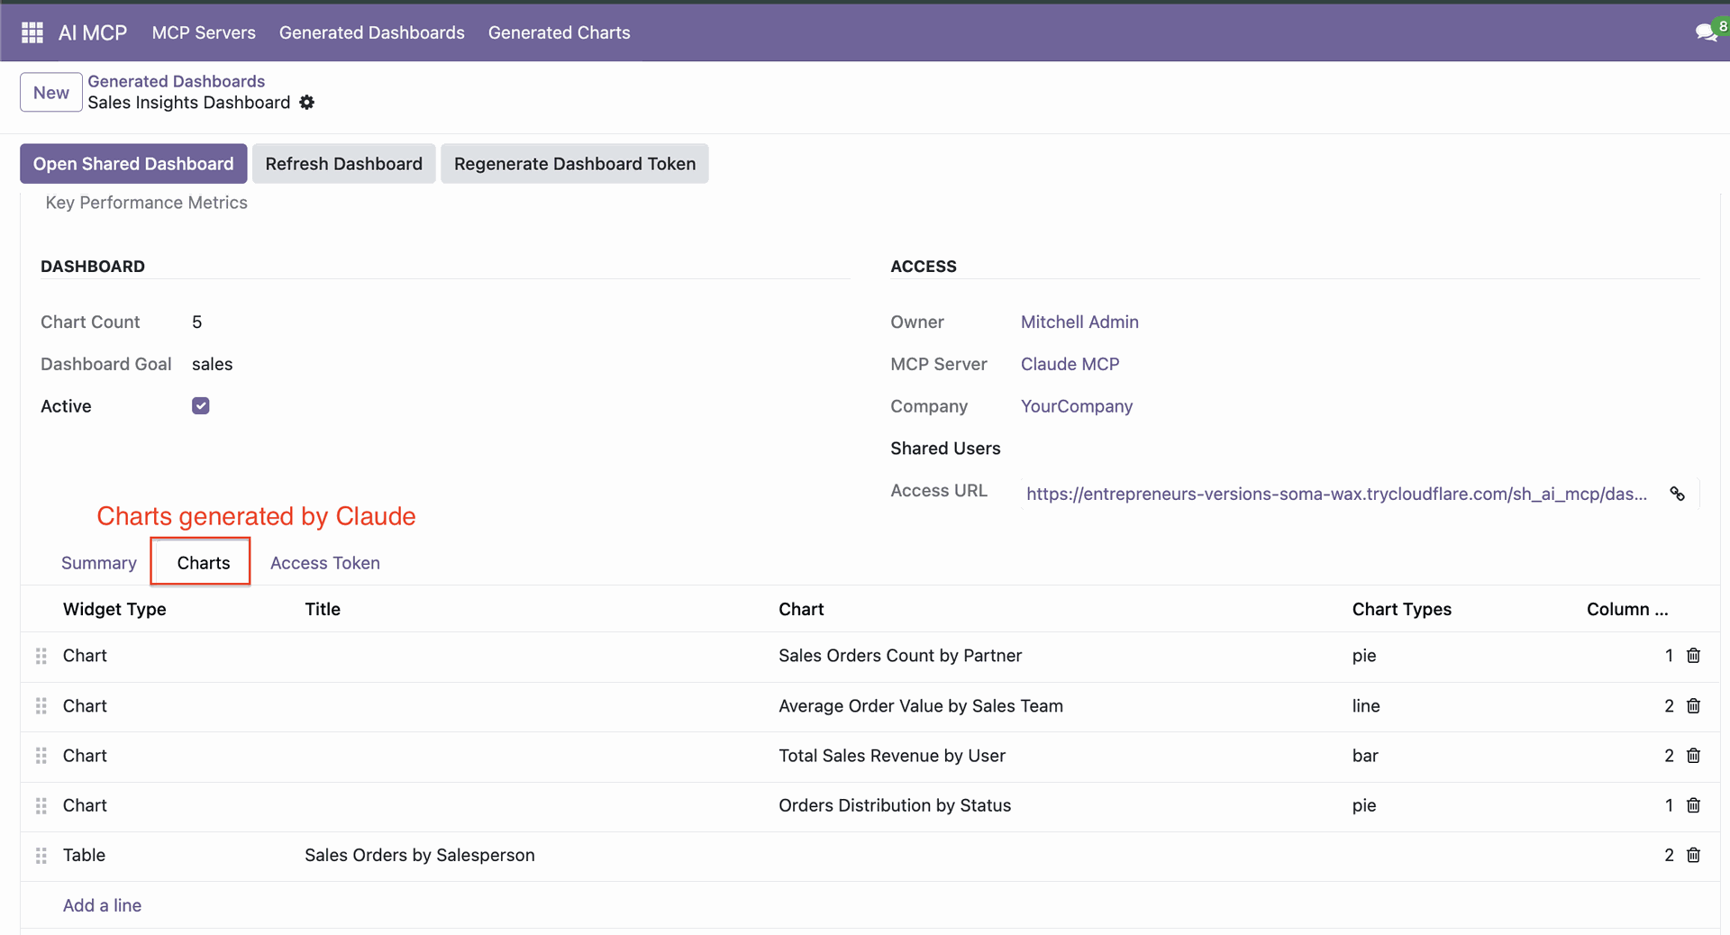This screenshot has height=935, width=1730.
Task: Click the gear icon beside Sales Insights Dashboard
Action: point(307,103)
